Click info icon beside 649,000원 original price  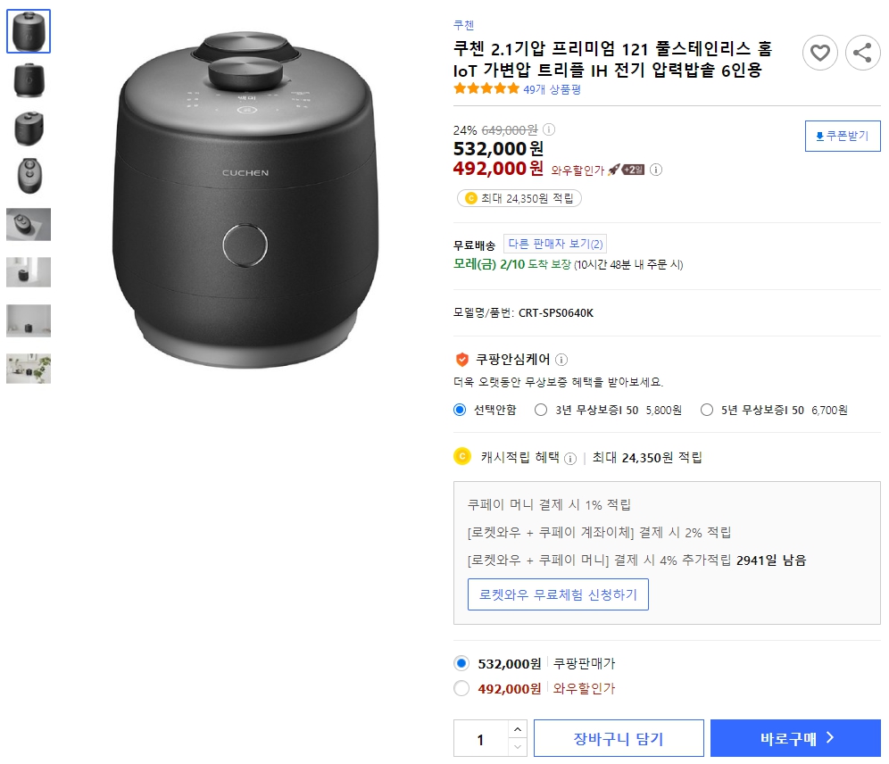click(550, 129)
